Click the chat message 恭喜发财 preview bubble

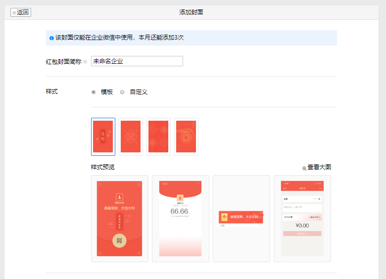pos(241,218)
